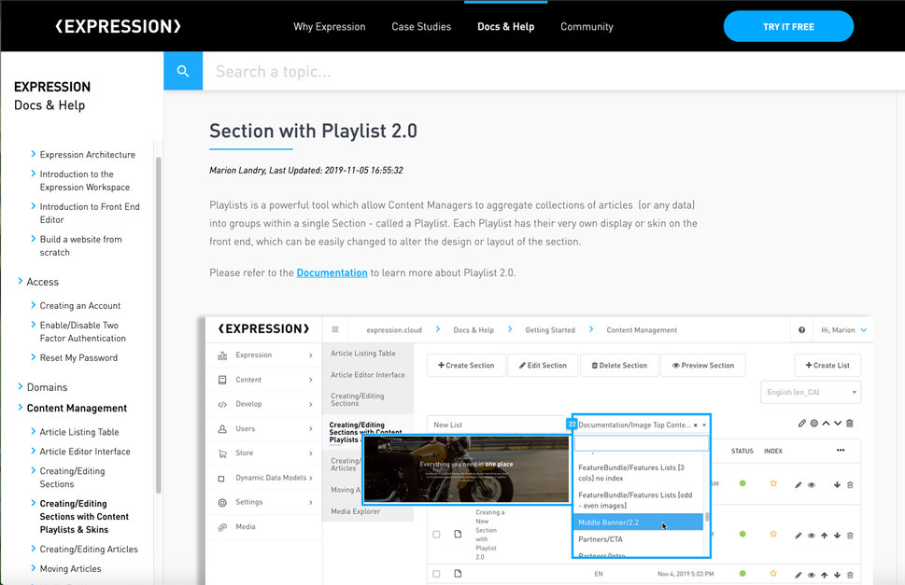Select the pencil edit icon for the list

[801, 424]
